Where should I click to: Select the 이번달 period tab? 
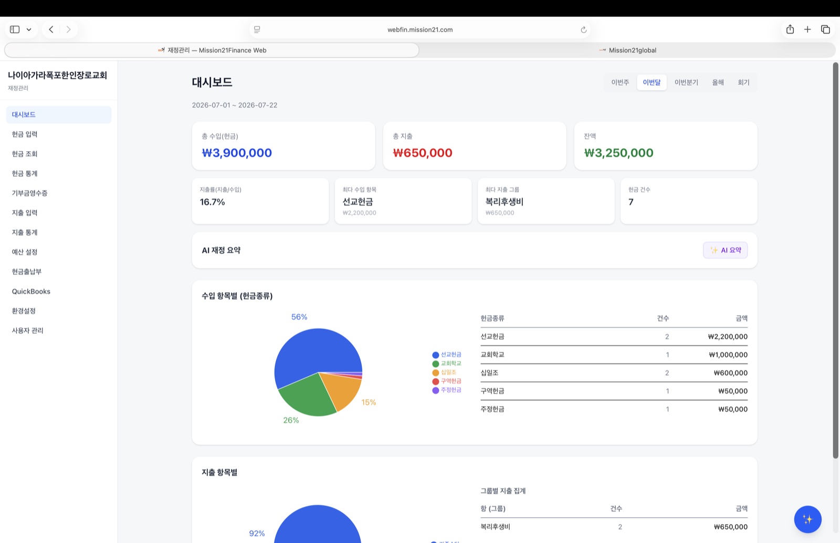[x=652, y=82]
